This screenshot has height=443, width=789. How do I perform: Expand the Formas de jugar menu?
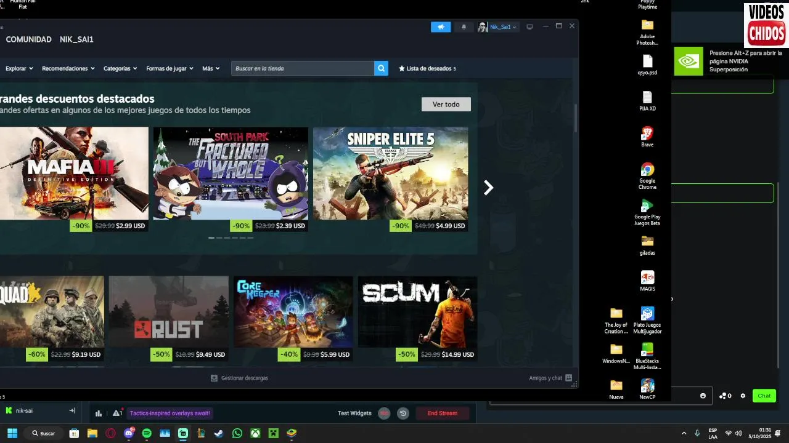(170, 68)
